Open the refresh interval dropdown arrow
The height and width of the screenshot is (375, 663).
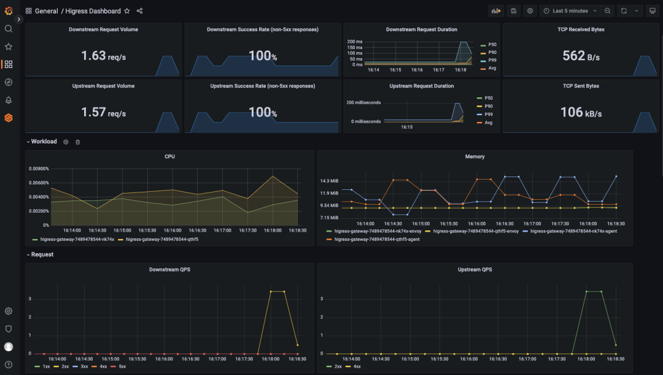click(637, 11)
